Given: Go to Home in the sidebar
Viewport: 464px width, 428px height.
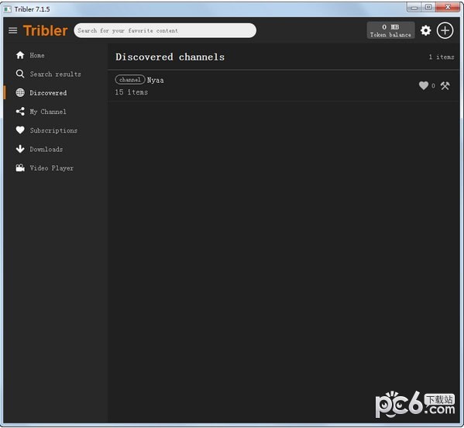Looking at the screenshot, I should pyautogui.click(x=37, y=55).
